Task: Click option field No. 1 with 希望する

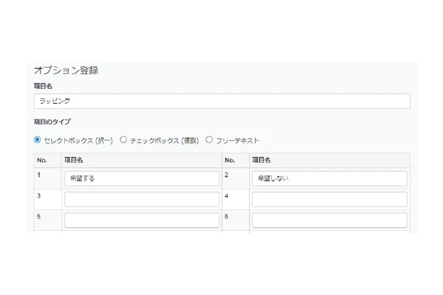Action: [142, 178]
